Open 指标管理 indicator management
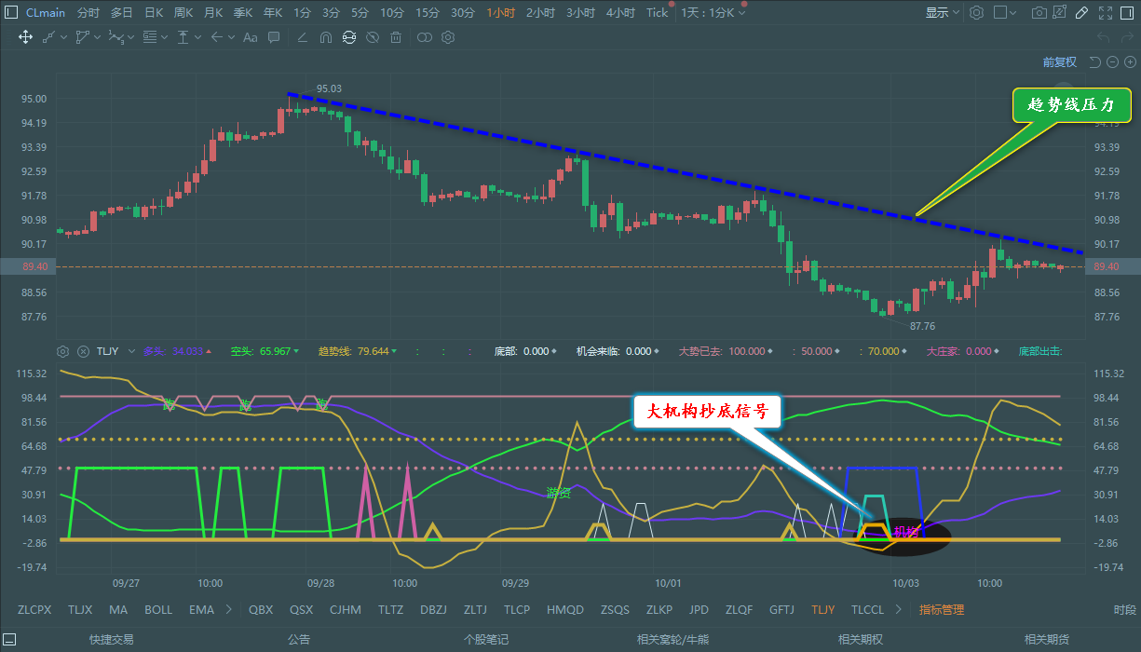The width and height of the screenshot is (1141, 652). [x=942, y=610]
